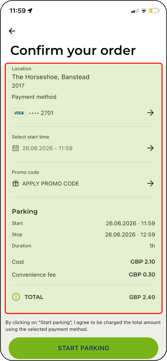Tap the parking Stop time value
167x361 pixels.
point(130,235)
